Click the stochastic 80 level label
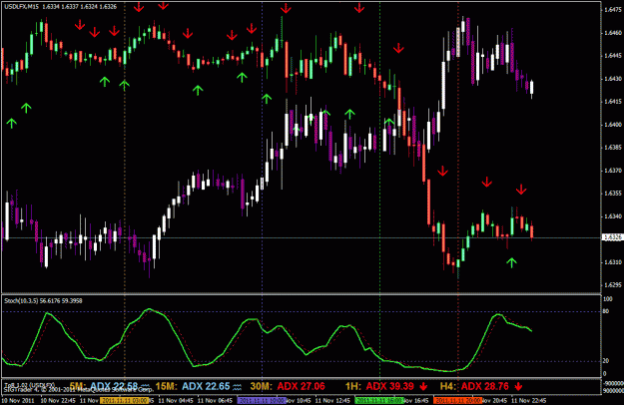This screenshot has width=624, height=405. 606,311
